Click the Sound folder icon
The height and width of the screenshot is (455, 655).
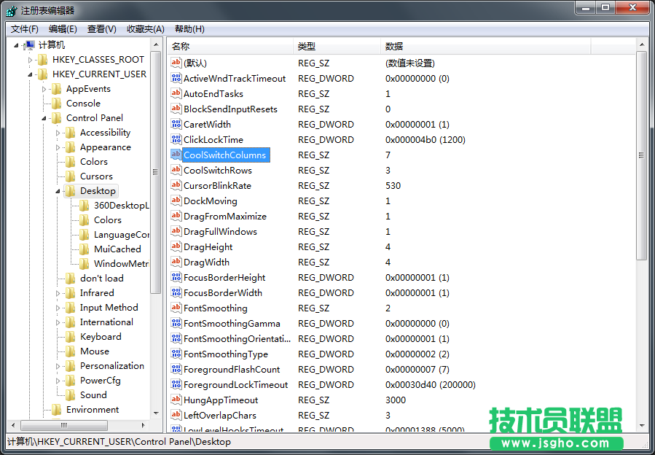[71, 394]
